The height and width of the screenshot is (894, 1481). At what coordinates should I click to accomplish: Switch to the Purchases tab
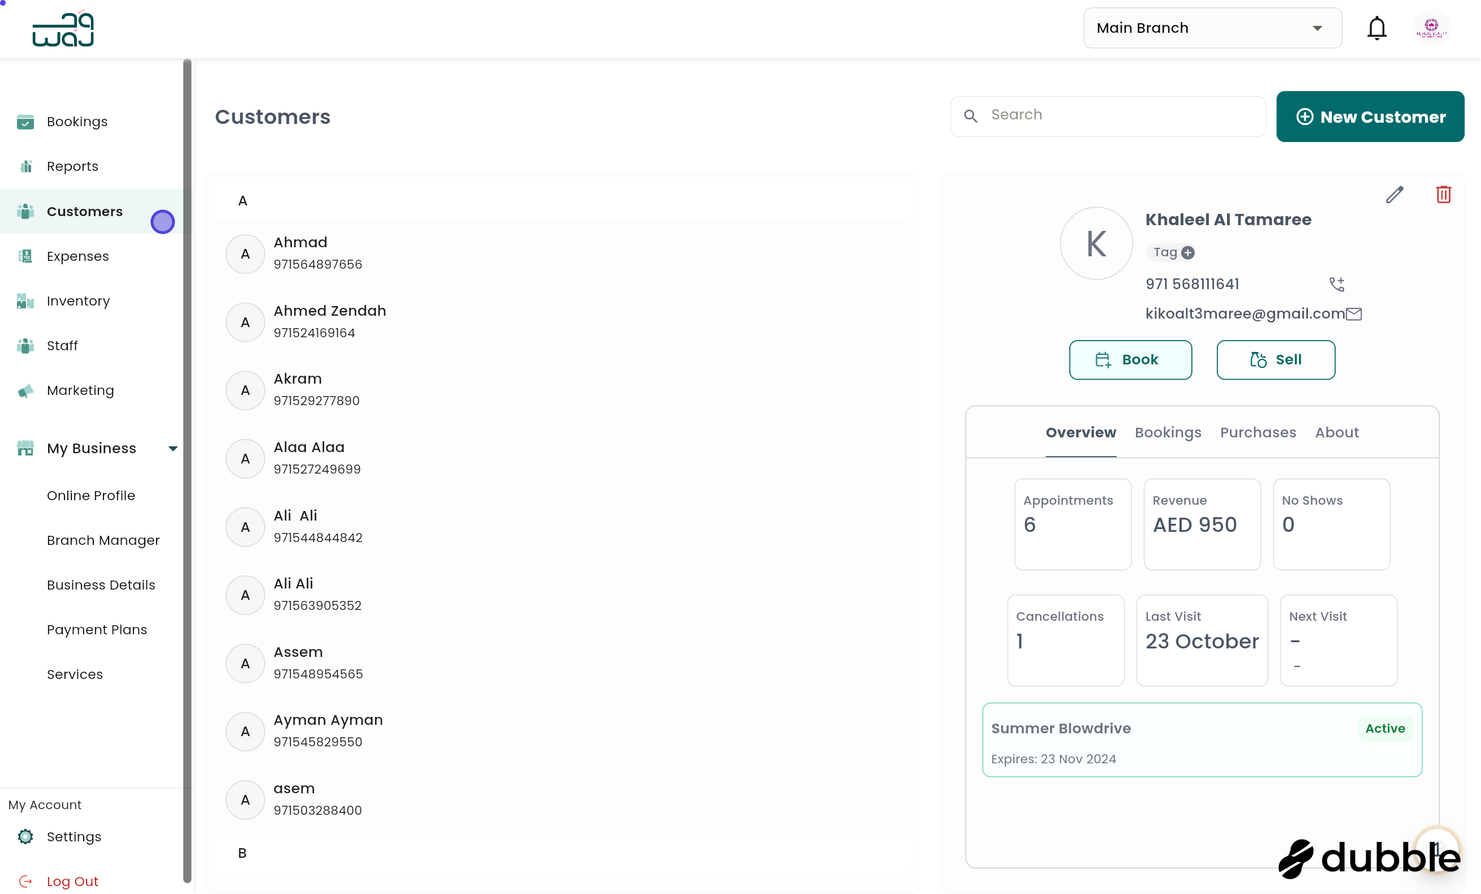point(1258,432)
